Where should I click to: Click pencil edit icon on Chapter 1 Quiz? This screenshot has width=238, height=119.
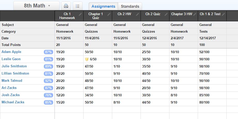point(109,14)
